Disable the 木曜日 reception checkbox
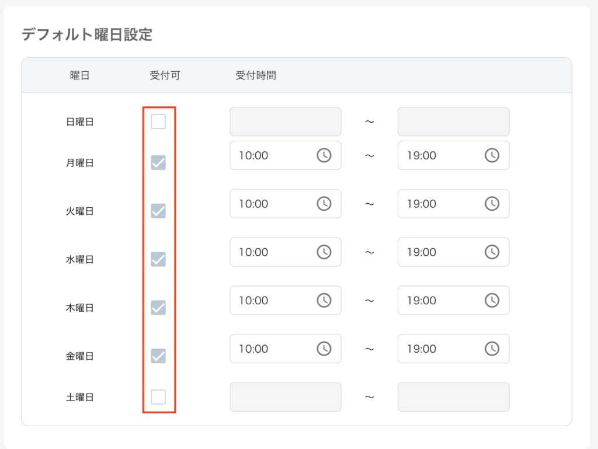Screen dimensions: 598x449 coord(158,307)
